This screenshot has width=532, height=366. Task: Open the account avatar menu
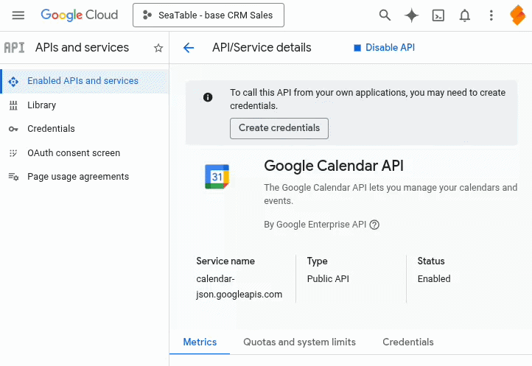518,15
